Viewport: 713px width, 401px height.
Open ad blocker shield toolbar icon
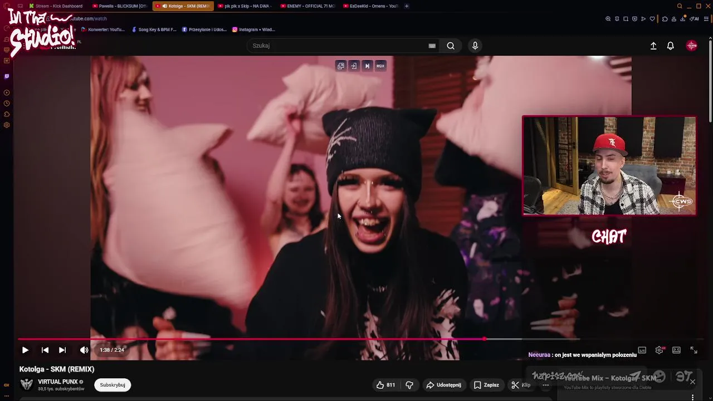coord(634,19)
